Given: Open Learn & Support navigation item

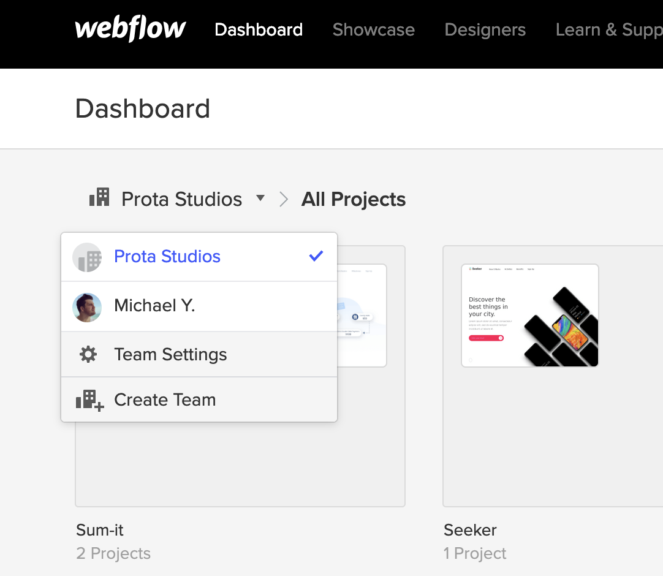Looking at the screenshot, I should [609, 29].
